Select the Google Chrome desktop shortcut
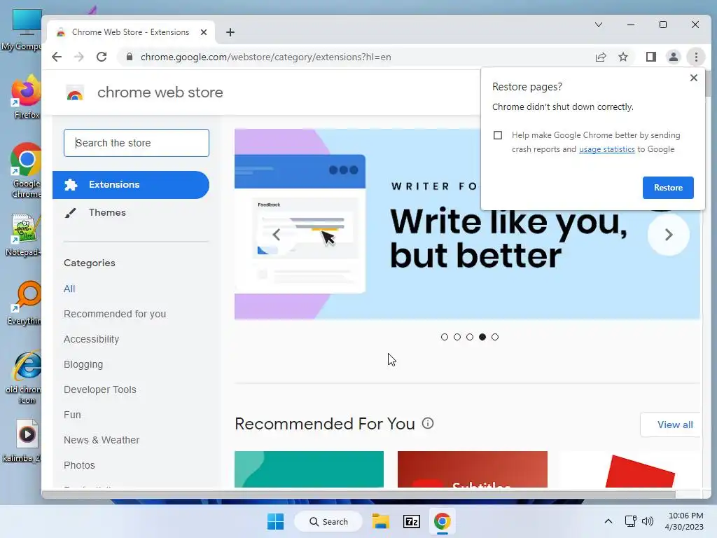717x538 pixels. click(26, 170)
